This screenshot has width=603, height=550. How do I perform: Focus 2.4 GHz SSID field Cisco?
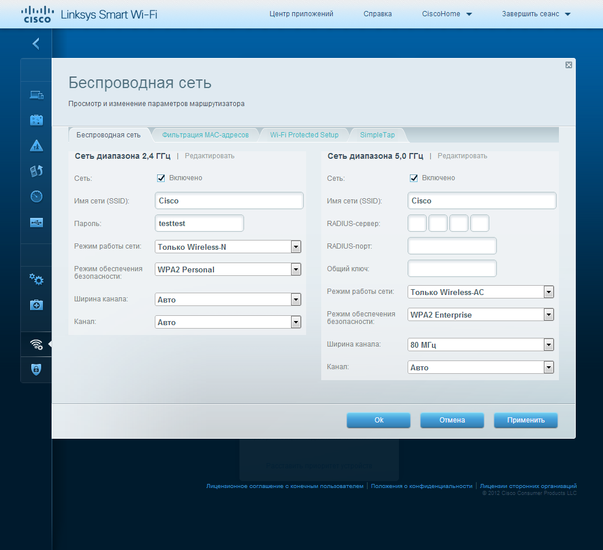click(229, 201)
